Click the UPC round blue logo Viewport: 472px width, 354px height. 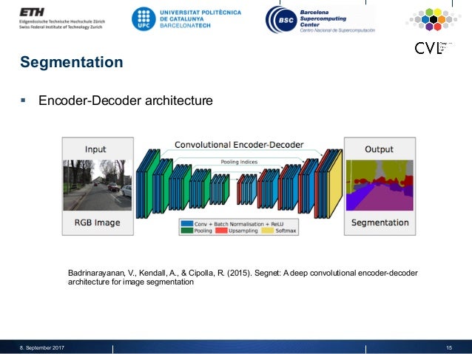point(144,18)
